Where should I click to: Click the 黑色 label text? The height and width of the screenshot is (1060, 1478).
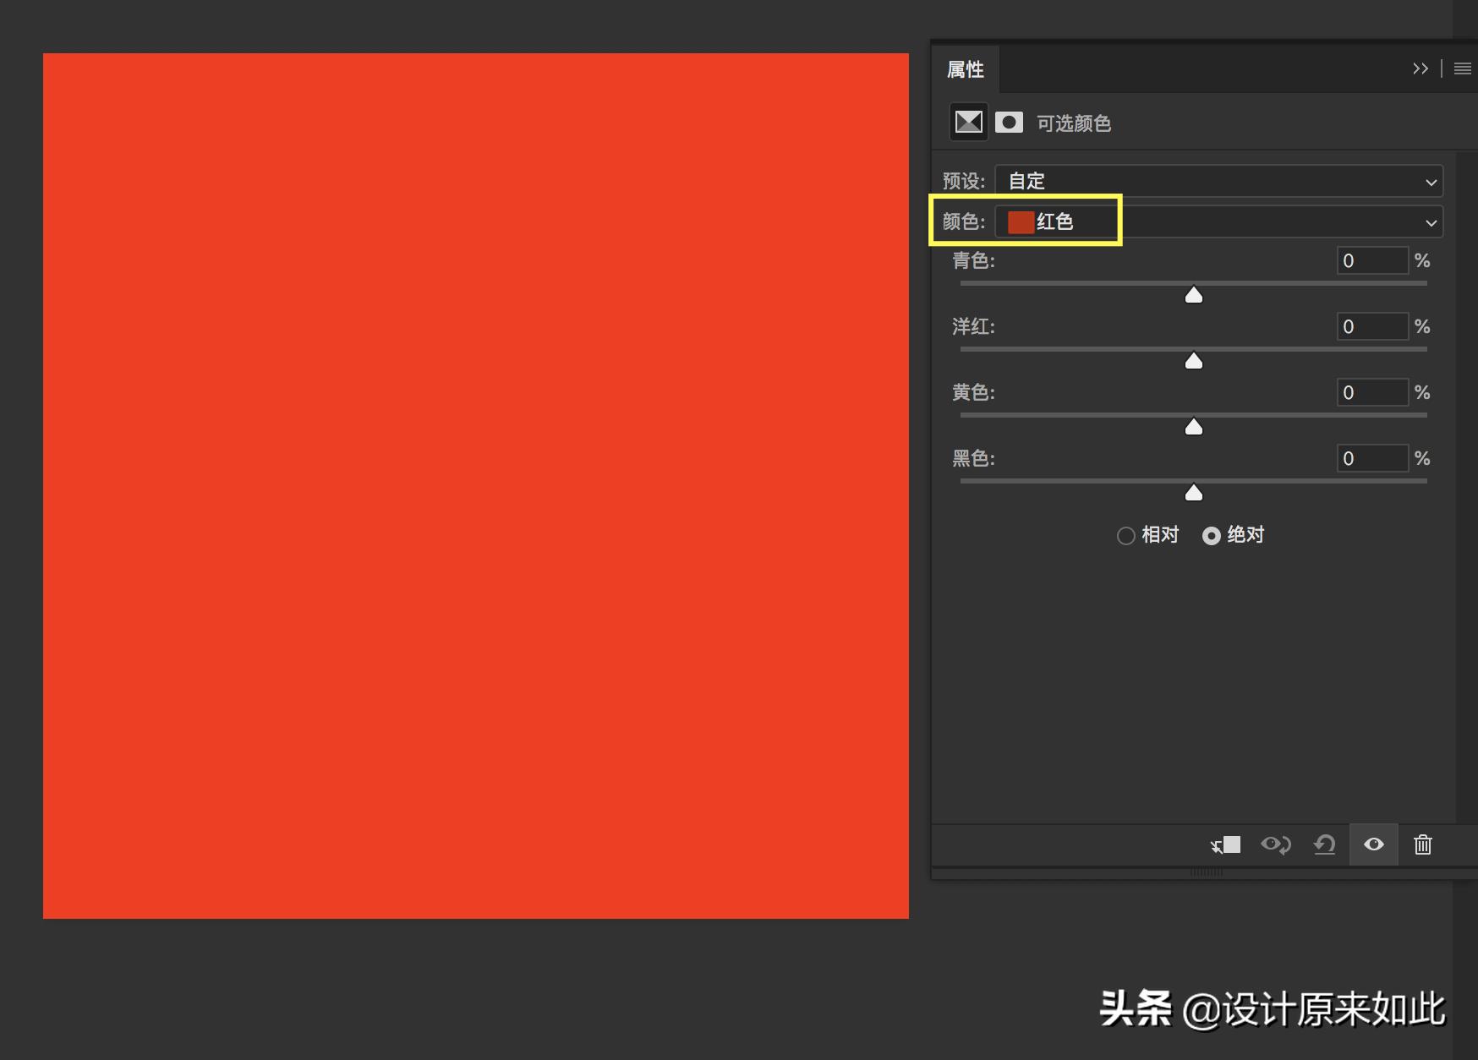[973, 458]
